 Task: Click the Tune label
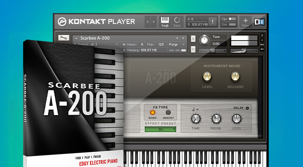coord(216,37)
